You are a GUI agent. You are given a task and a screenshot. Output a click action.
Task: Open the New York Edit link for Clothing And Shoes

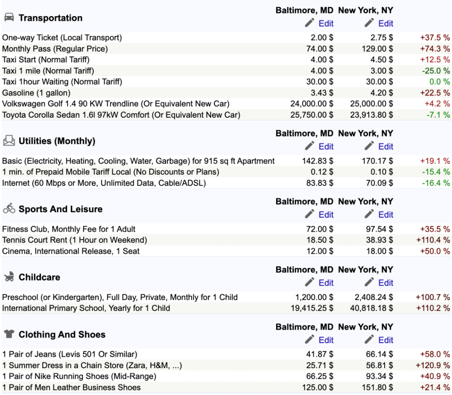pos(386,340)
